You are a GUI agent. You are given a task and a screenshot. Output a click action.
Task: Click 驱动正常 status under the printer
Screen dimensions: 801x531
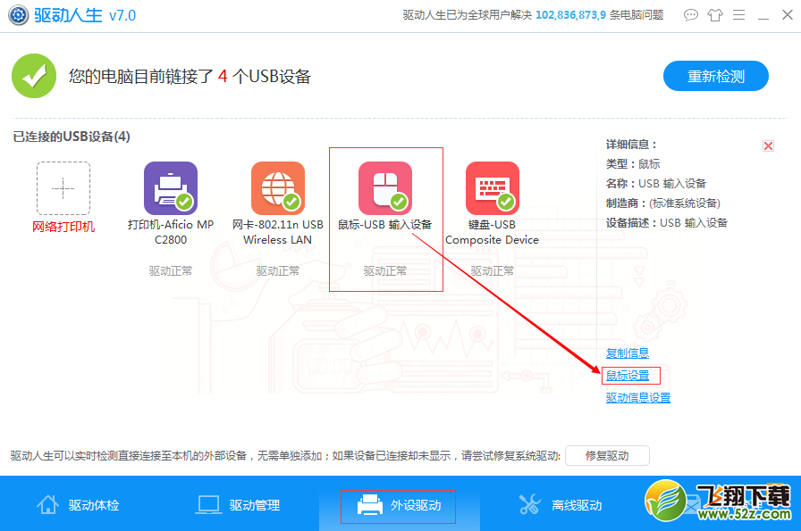(x=171, y=271)
